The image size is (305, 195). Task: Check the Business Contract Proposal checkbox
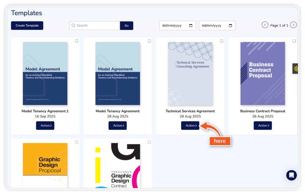tap(294, 41)
